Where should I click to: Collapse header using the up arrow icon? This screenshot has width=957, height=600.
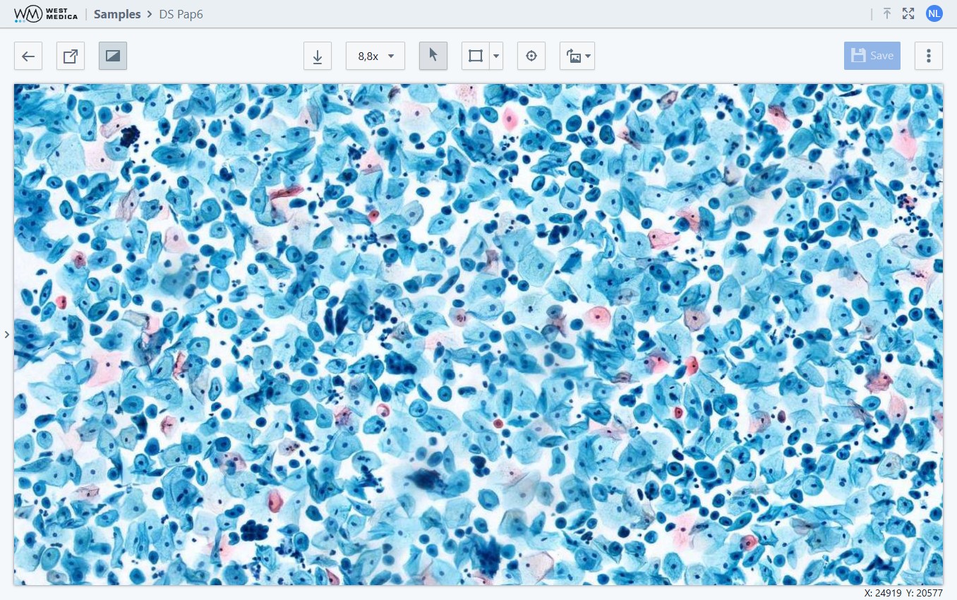[x=887, y=13]
